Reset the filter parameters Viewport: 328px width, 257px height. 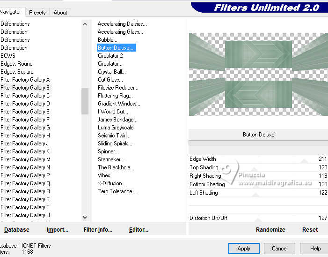(x=310, y=229)
